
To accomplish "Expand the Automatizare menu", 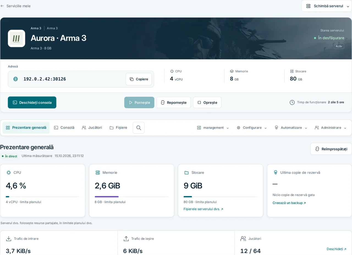I will pyautogui.click(x=291, y=128).
